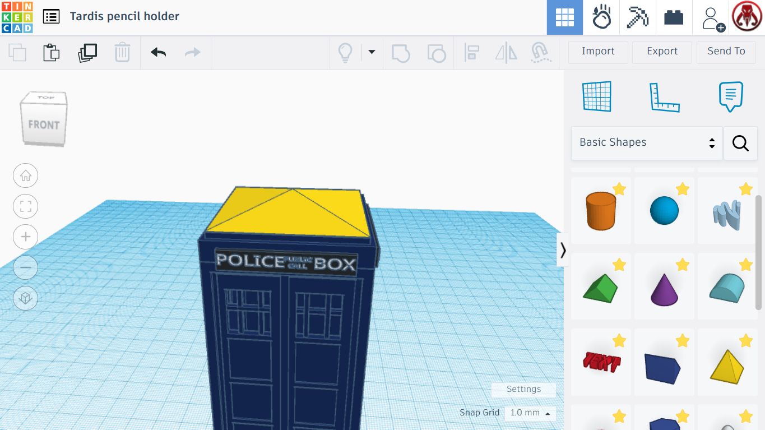Toggle favorite star on Roof
This screenshot has width=765, height=430.
(x=619, y=265)
